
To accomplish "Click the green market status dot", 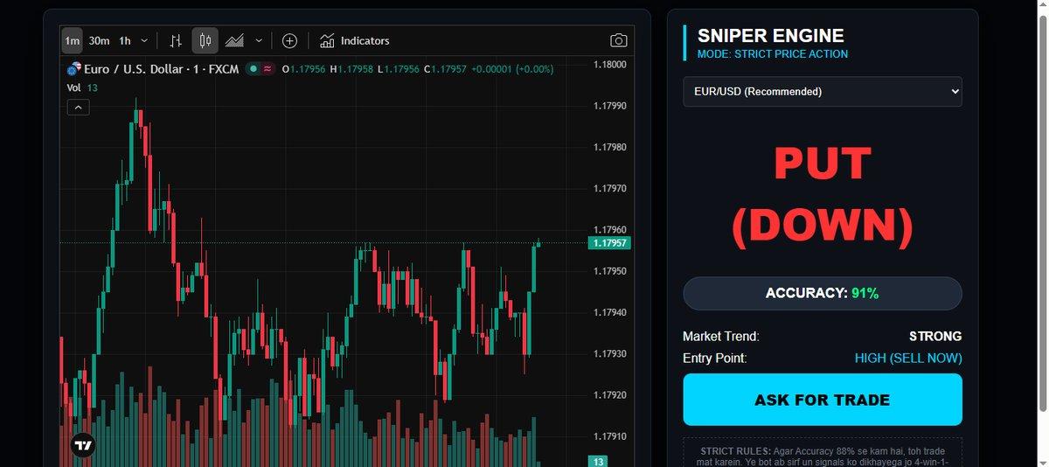I will [253, 68].
